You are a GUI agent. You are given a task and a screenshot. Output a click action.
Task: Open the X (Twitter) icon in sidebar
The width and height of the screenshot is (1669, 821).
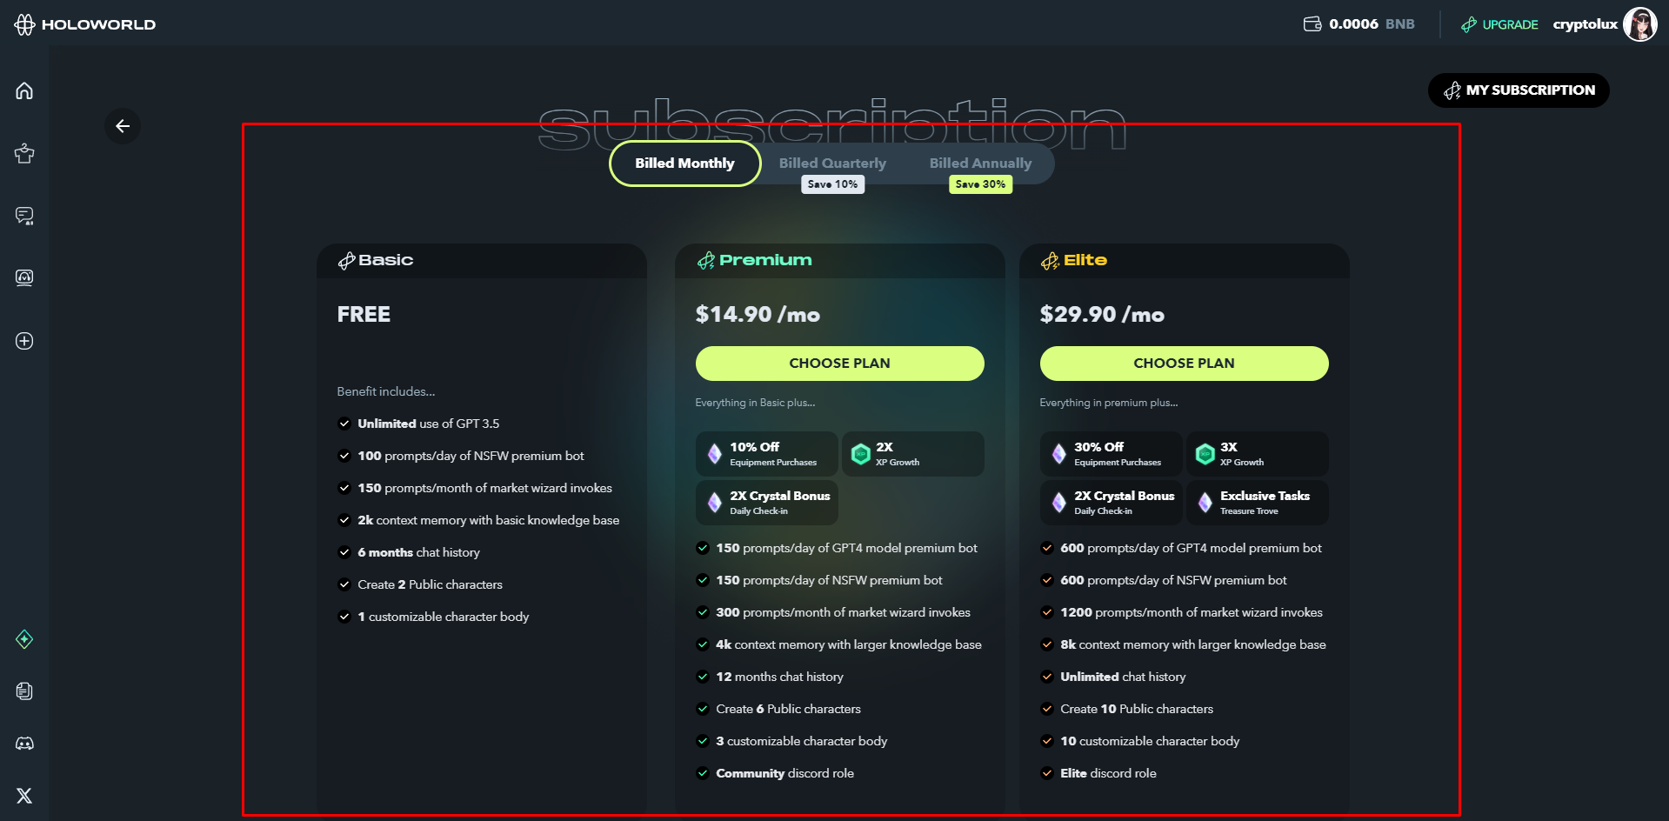click(x=24, y=796)
